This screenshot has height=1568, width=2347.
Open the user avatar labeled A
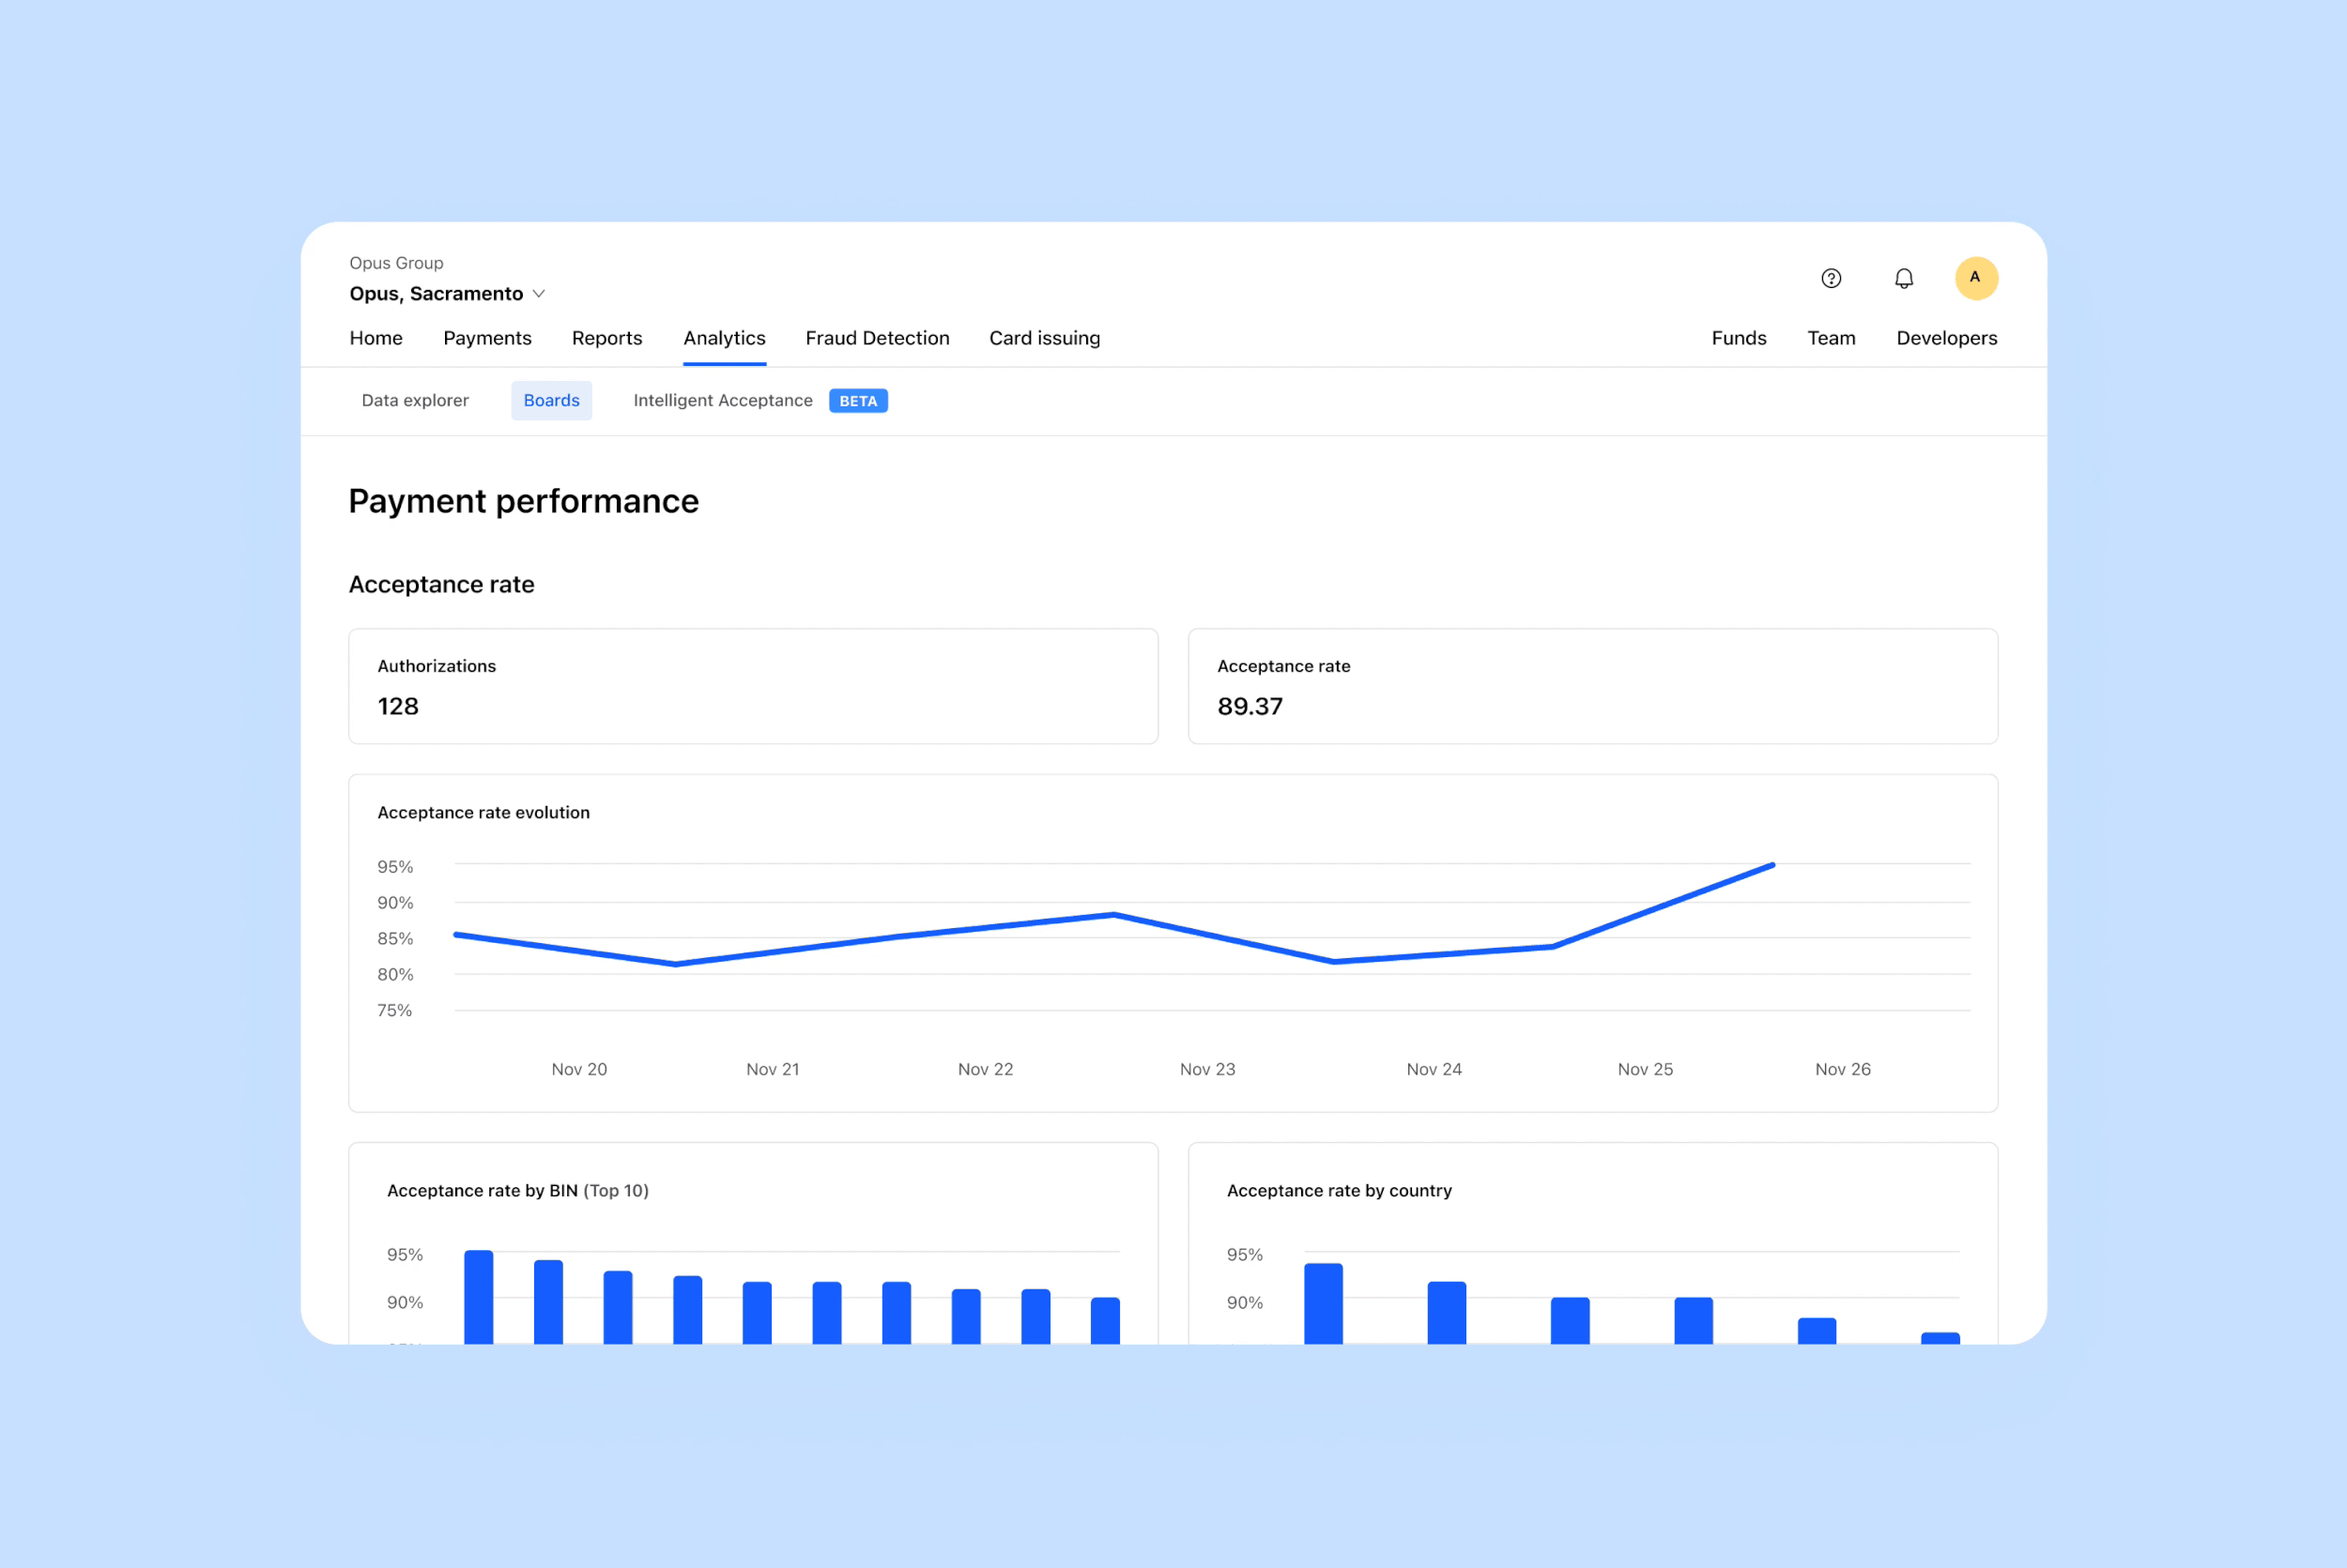pos(1976,278)
